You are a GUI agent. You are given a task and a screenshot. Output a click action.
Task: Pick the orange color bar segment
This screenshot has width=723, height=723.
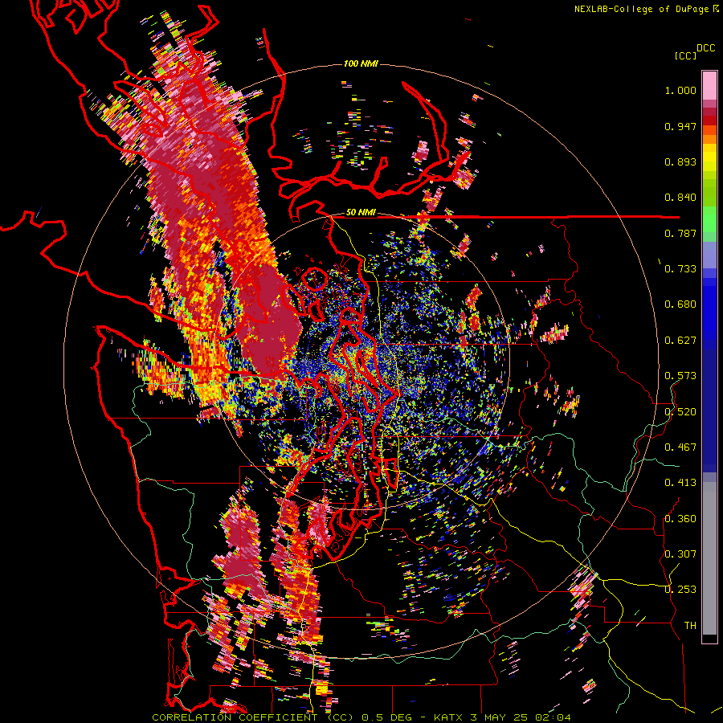[x=709, y=139]
